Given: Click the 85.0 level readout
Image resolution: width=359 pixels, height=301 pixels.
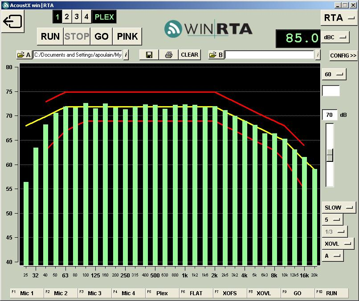Looking at the screenshot, I should coord(298,38).
